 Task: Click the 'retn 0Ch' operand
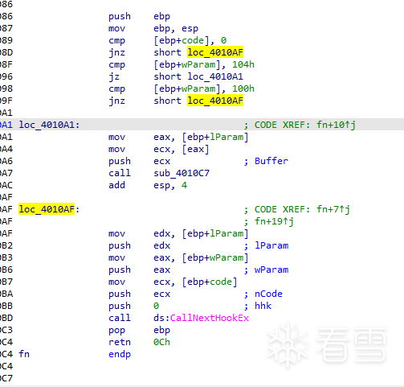point(161,342)
